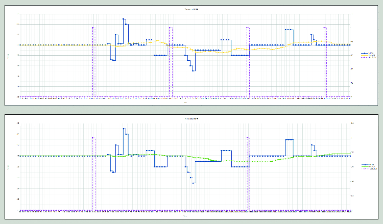Viewport: 383px width, 224px height.
Task: Click third purple dashed spike in top chart
Action: coord(248,27)
